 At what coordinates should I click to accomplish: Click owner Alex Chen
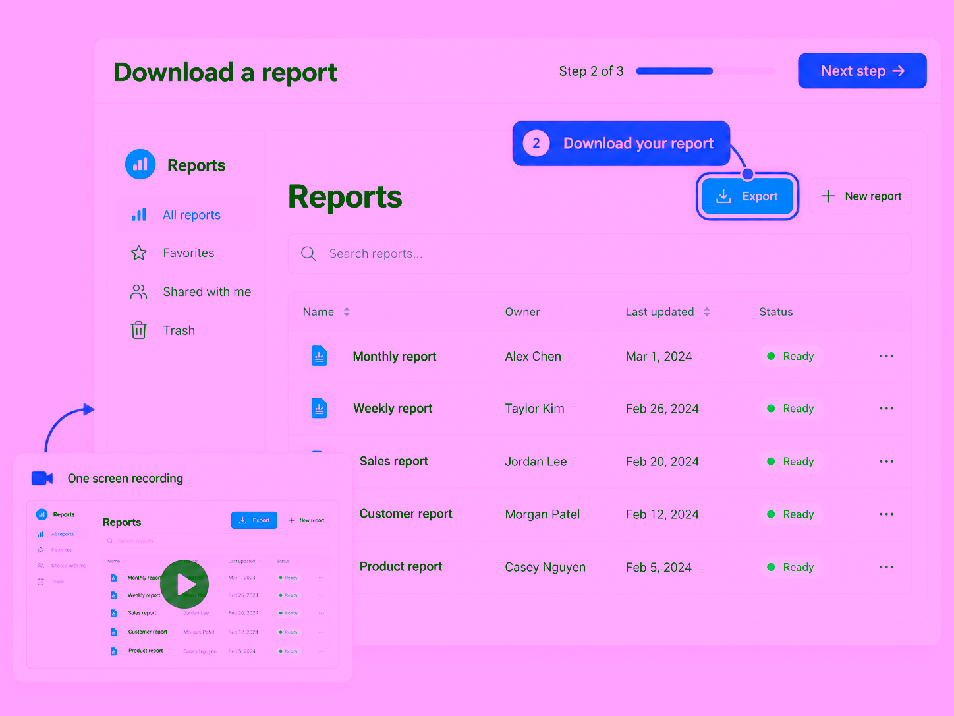click(x=533, y=357)
